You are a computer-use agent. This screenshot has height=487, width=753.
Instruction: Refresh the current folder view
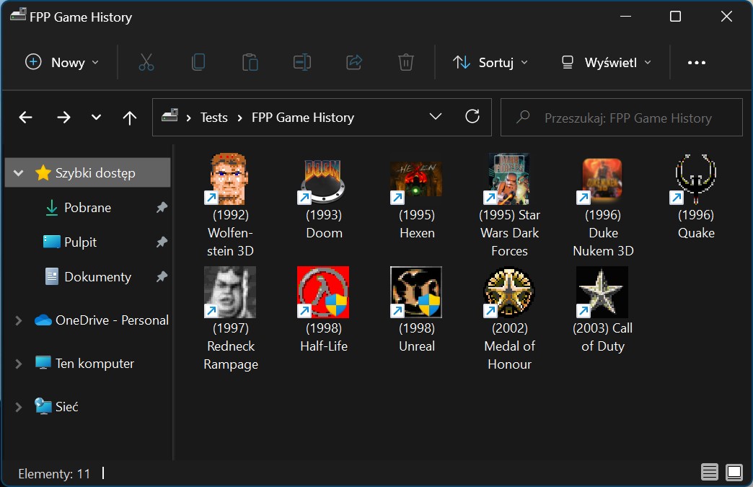(x=472, y=117)
